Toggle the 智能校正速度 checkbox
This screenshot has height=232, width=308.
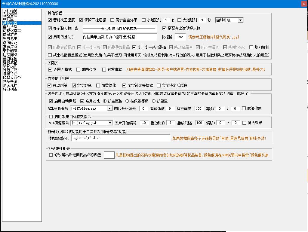50,20
